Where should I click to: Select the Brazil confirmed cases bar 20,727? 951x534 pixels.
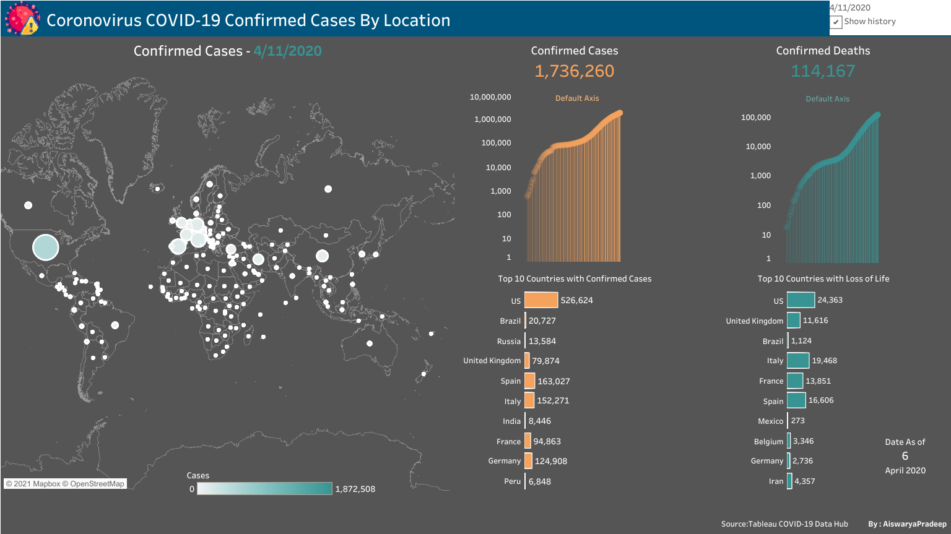pos(526,321)
